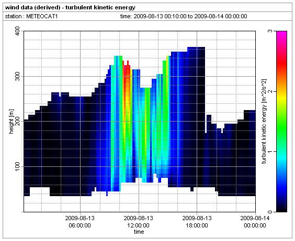Click the chart title 'wind data (derived) - turbulent kinetic energy'
Image resolution: width=295 pixels, height=241 pixels.
(70, 8)
